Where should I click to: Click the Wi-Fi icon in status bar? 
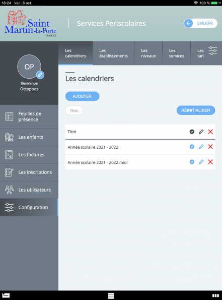tap(196, 3)
